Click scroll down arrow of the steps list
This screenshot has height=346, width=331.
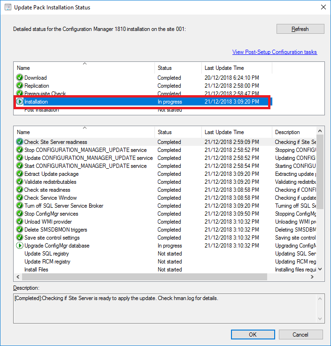[x=320, y=269]
